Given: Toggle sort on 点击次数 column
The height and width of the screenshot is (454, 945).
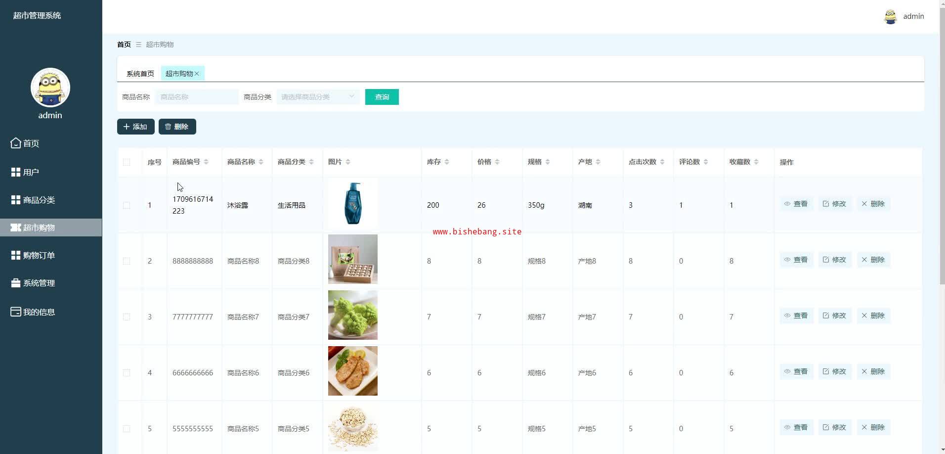Looking at the screenshot, I should (x=662, y=162).
